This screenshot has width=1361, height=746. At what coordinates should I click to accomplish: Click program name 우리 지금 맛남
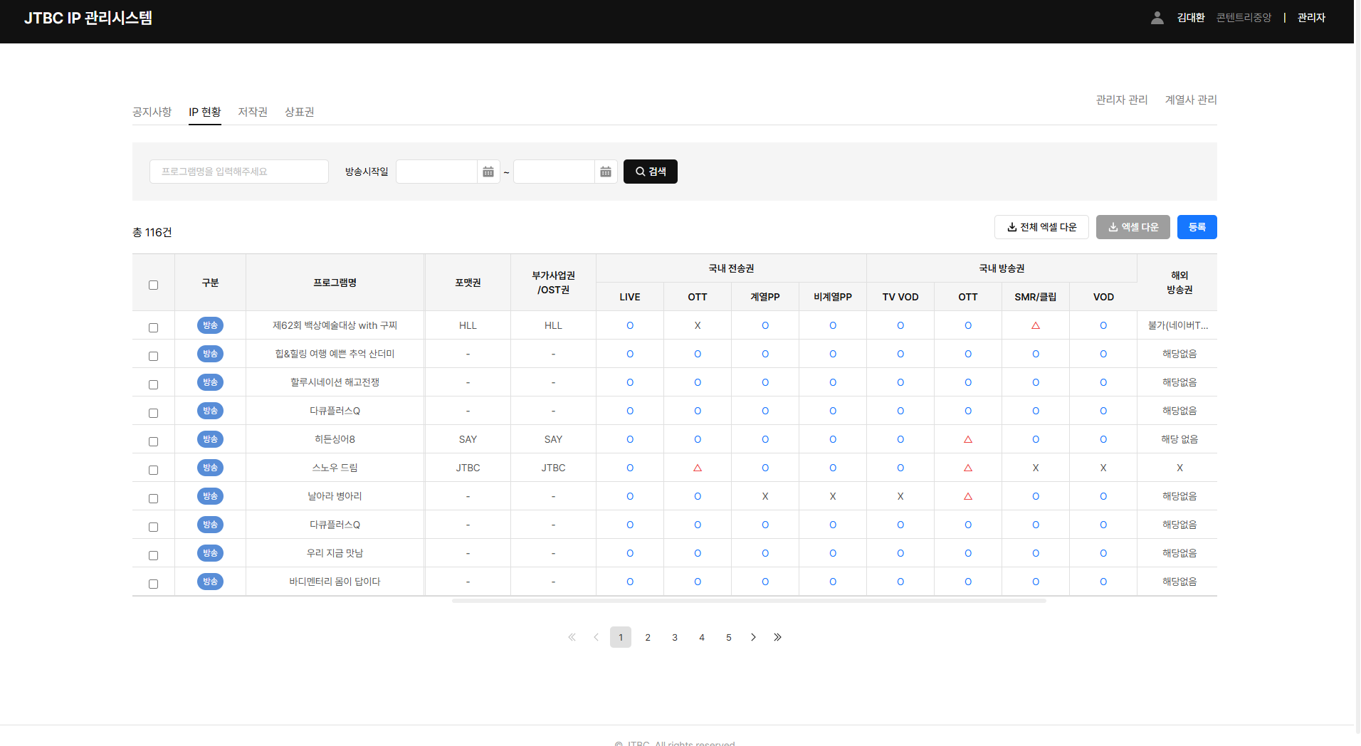point(335,553)
